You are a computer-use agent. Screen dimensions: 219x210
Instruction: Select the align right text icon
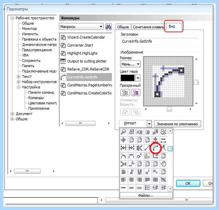click(139, 180)
